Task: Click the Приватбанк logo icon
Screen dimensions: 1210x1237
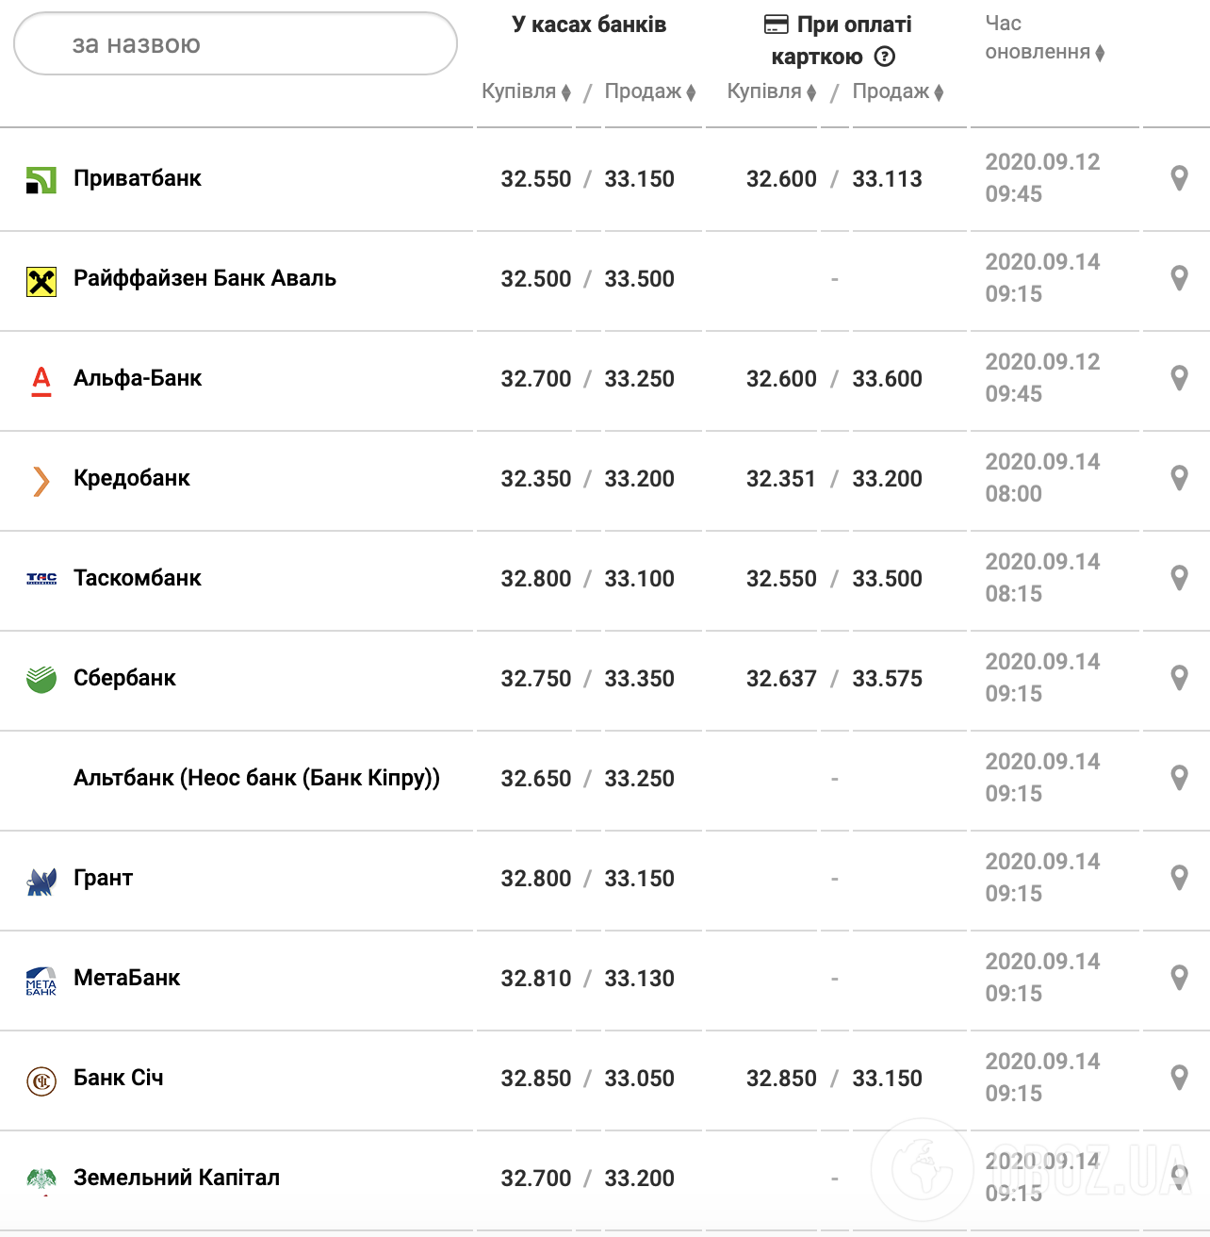Action: point(41,180)
